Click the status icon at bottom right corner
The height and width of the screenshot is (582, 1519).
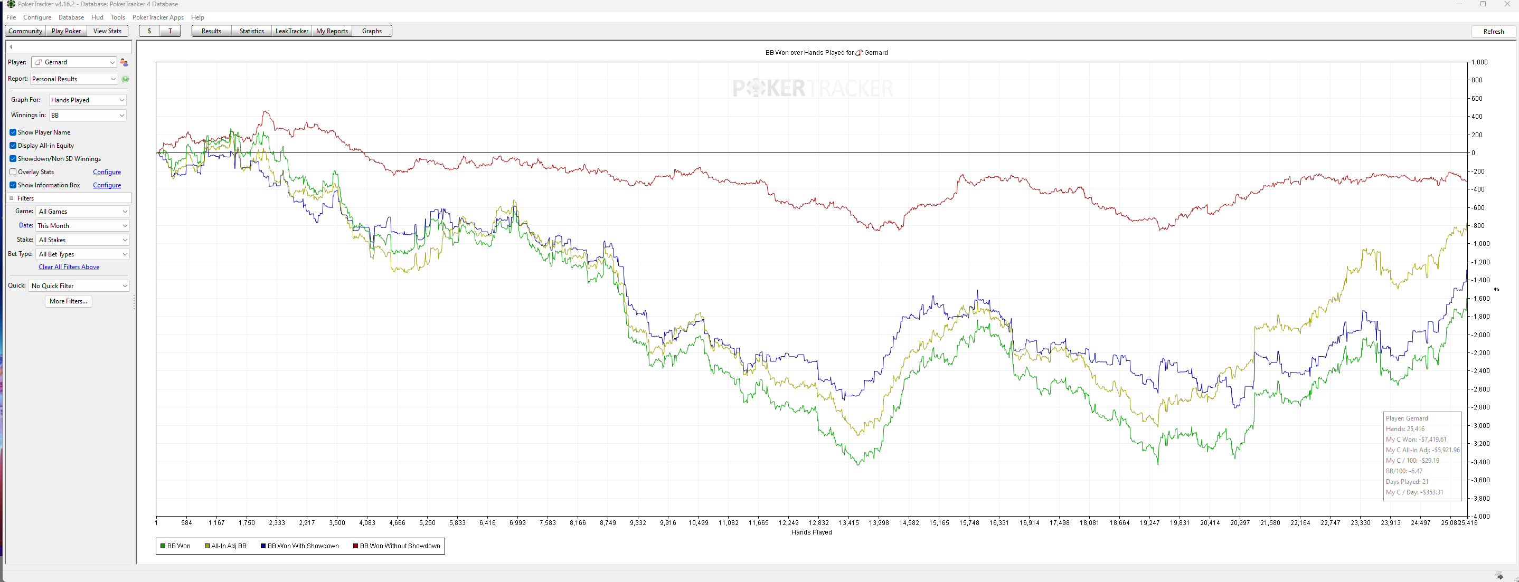[x=1499, y=576]
